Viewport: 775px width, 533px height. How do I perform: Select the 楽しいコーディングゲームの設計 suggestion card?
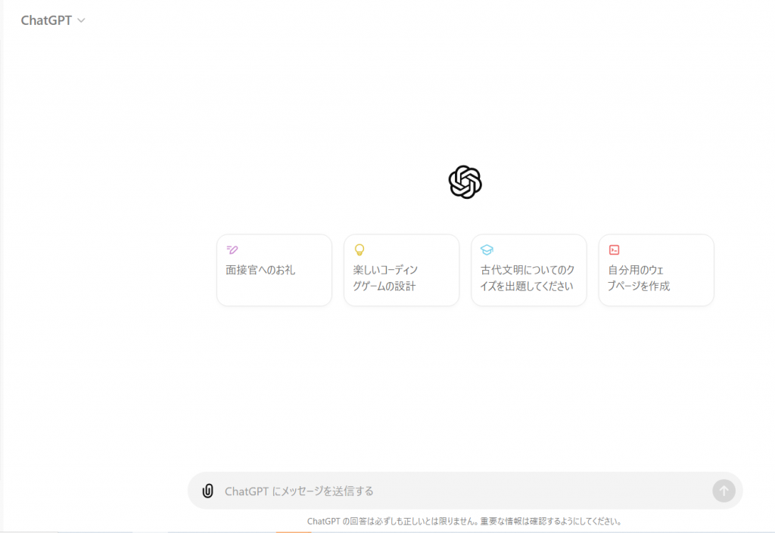(x=401, y=270)
